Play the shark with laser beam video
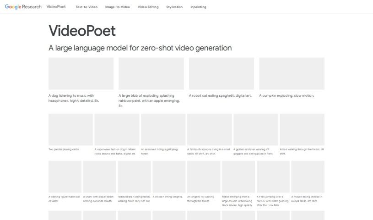Screen dimensions: 373x220 coord(100,176)
